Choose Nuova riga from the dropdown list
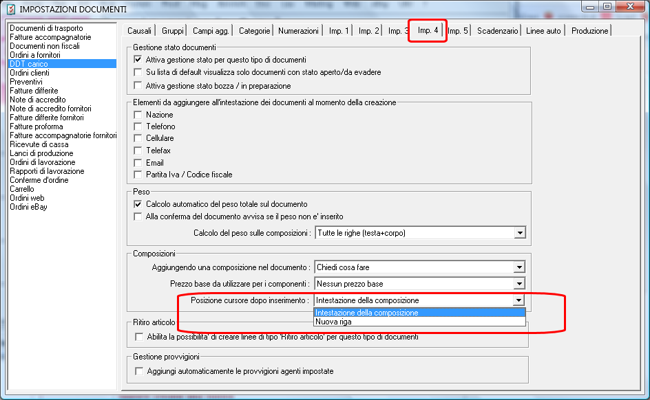Screen dimensions: 650x400 pos(419,322)
